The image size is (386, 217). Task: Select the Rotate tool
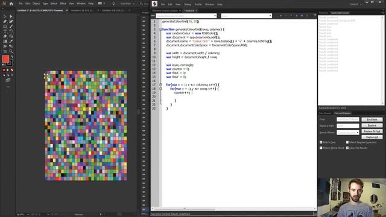[x=11, y=31]
